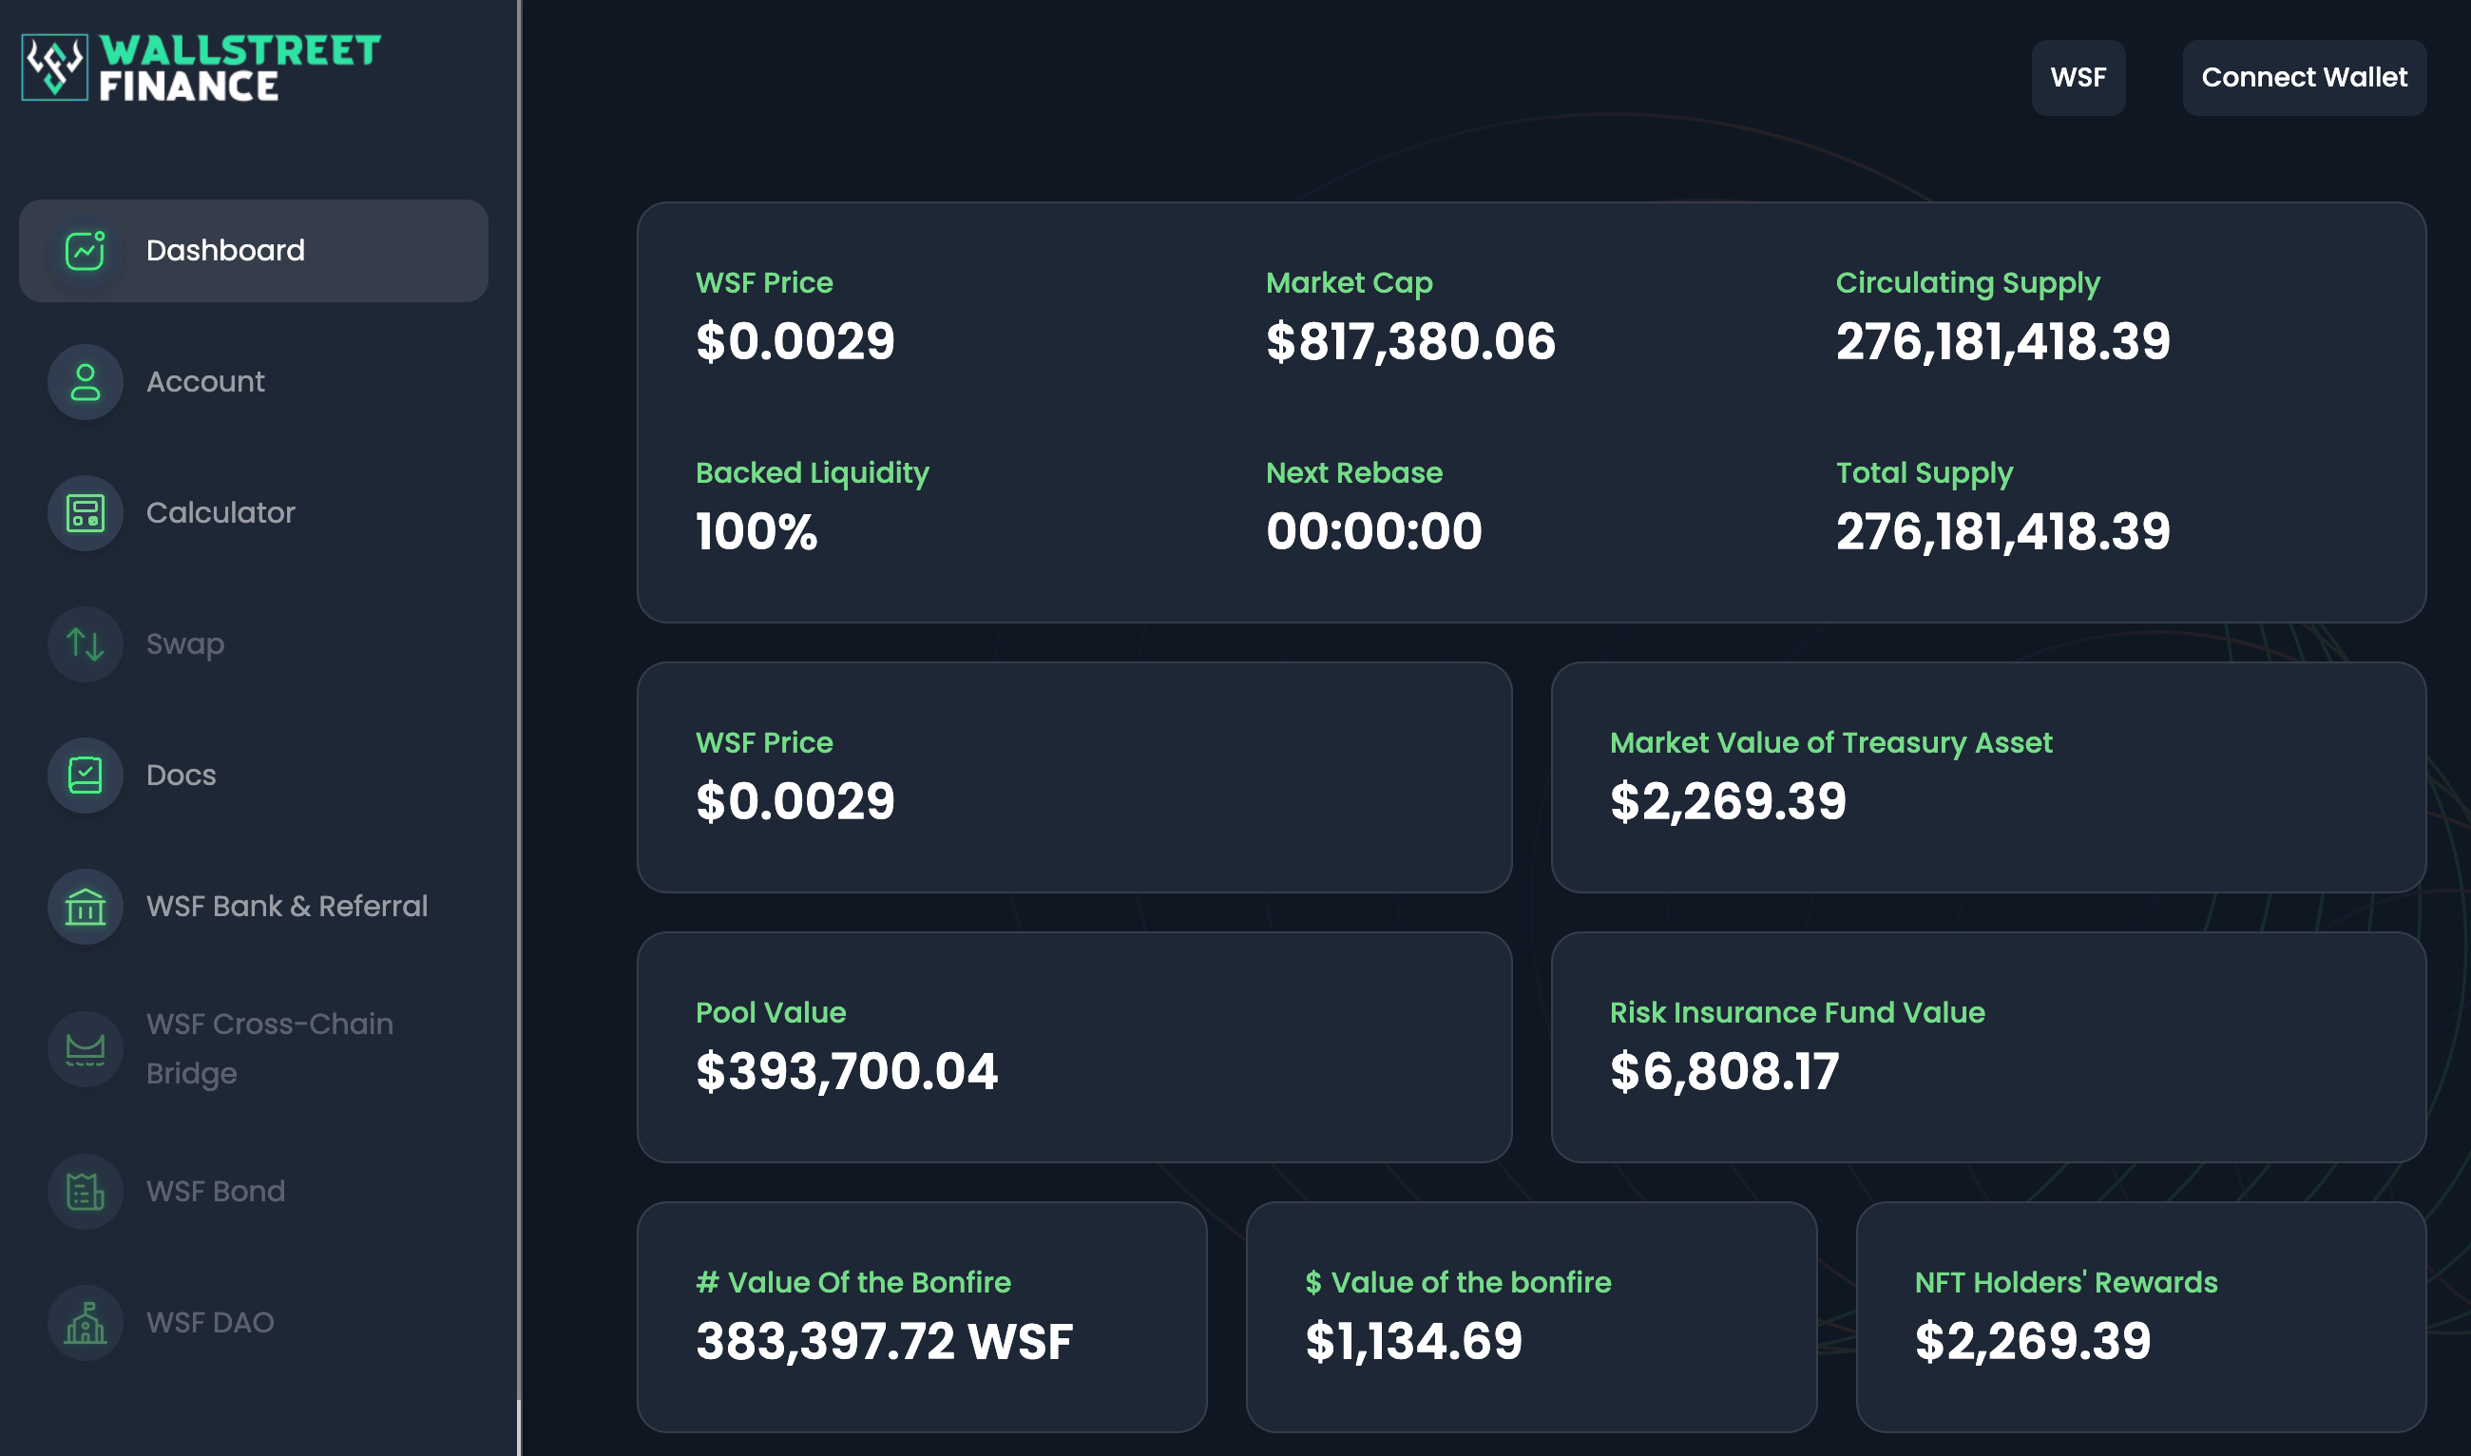This screenshot has width=2471, height=1456.
Task: Click the Docs book icon
Action: 86,776
